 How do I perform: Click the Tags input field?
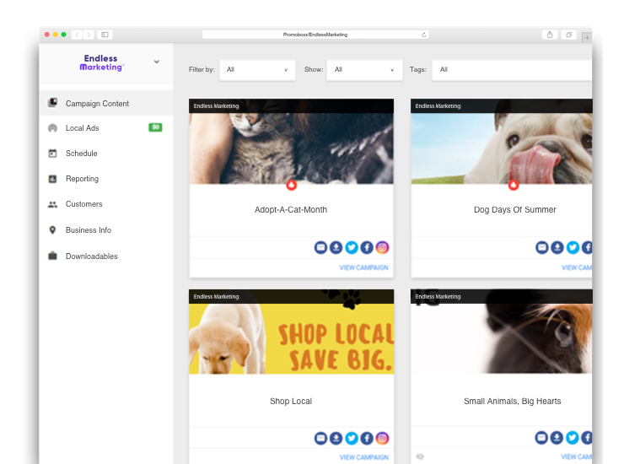click(x=512, y=70)
